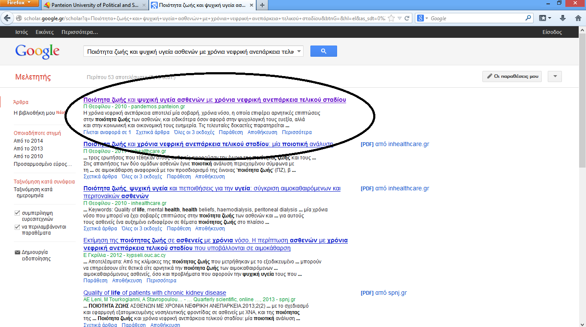This screenshot has width=586, height=327.
Task: Open the Περισσότερα... menu
Action: pos(80,32)
